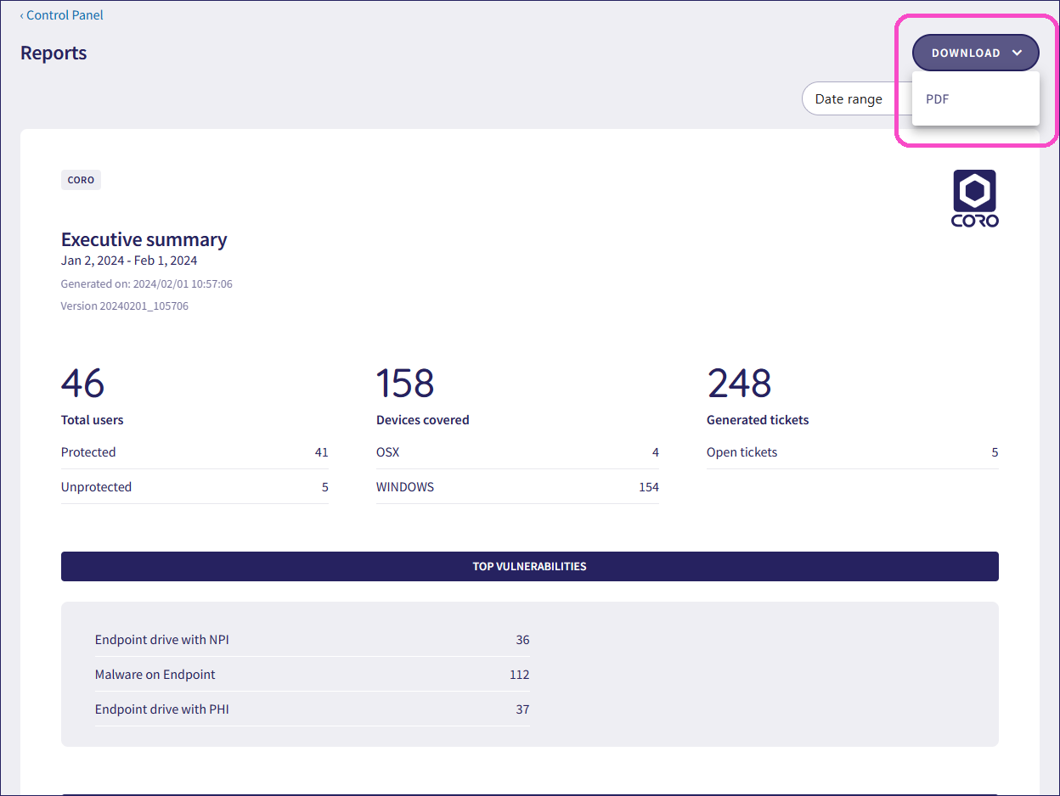Select the Endpoint drive with PHI row
The width and height of the screenshot is (1060, 796).
pyautogui.click(x=312, y=709)
